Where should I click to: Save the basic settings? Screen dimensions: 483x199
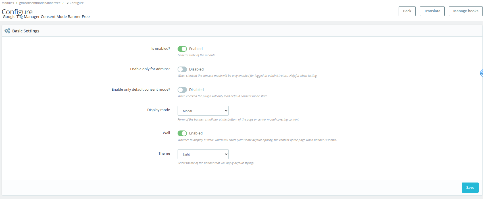(470, 188)
